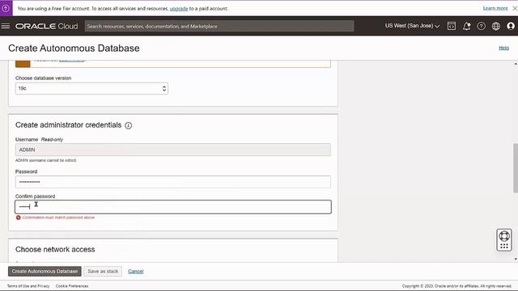Click the Password input field

click(172, 182)
